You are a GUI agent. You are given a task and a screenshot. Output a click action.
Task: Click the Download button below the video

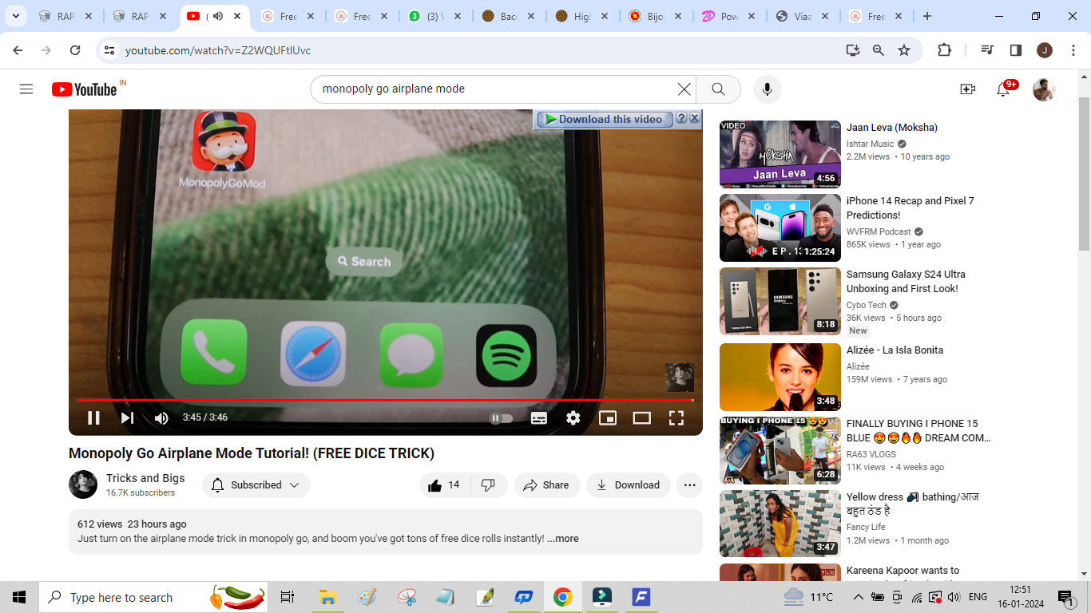tap(629, 484)
